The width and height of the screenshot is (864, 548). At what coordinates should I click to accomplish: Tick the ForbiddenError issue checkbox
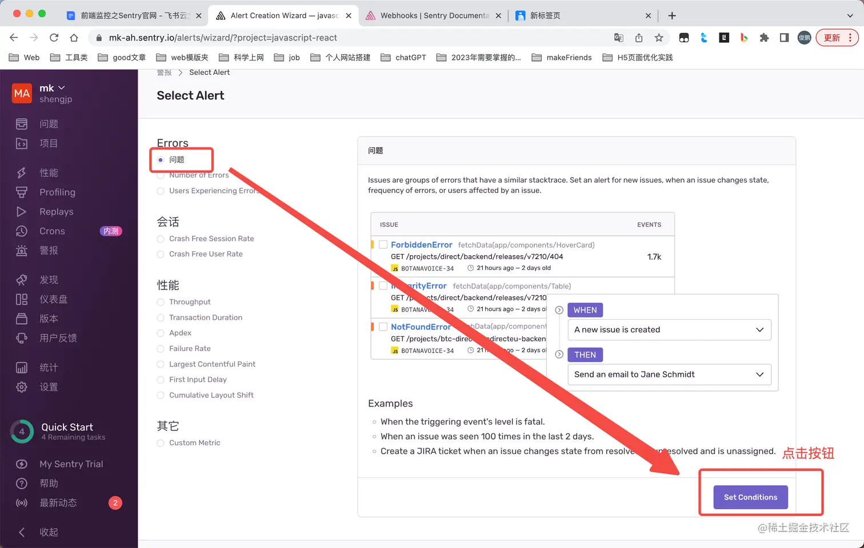coord(383,245)
